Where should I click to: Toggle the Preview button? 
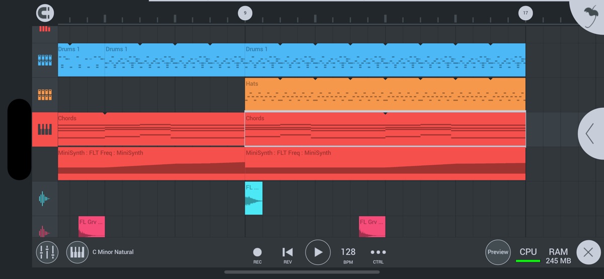pyautogui.click(x=498, y=252)
